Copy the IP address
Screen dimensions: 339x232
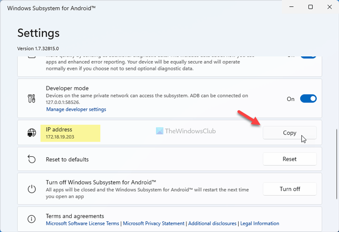(290, 133)
